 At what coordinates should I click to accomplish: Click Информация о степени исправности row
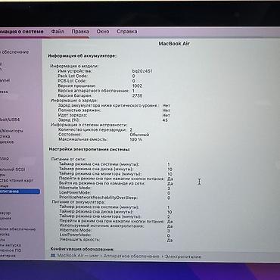click(89, 125)
